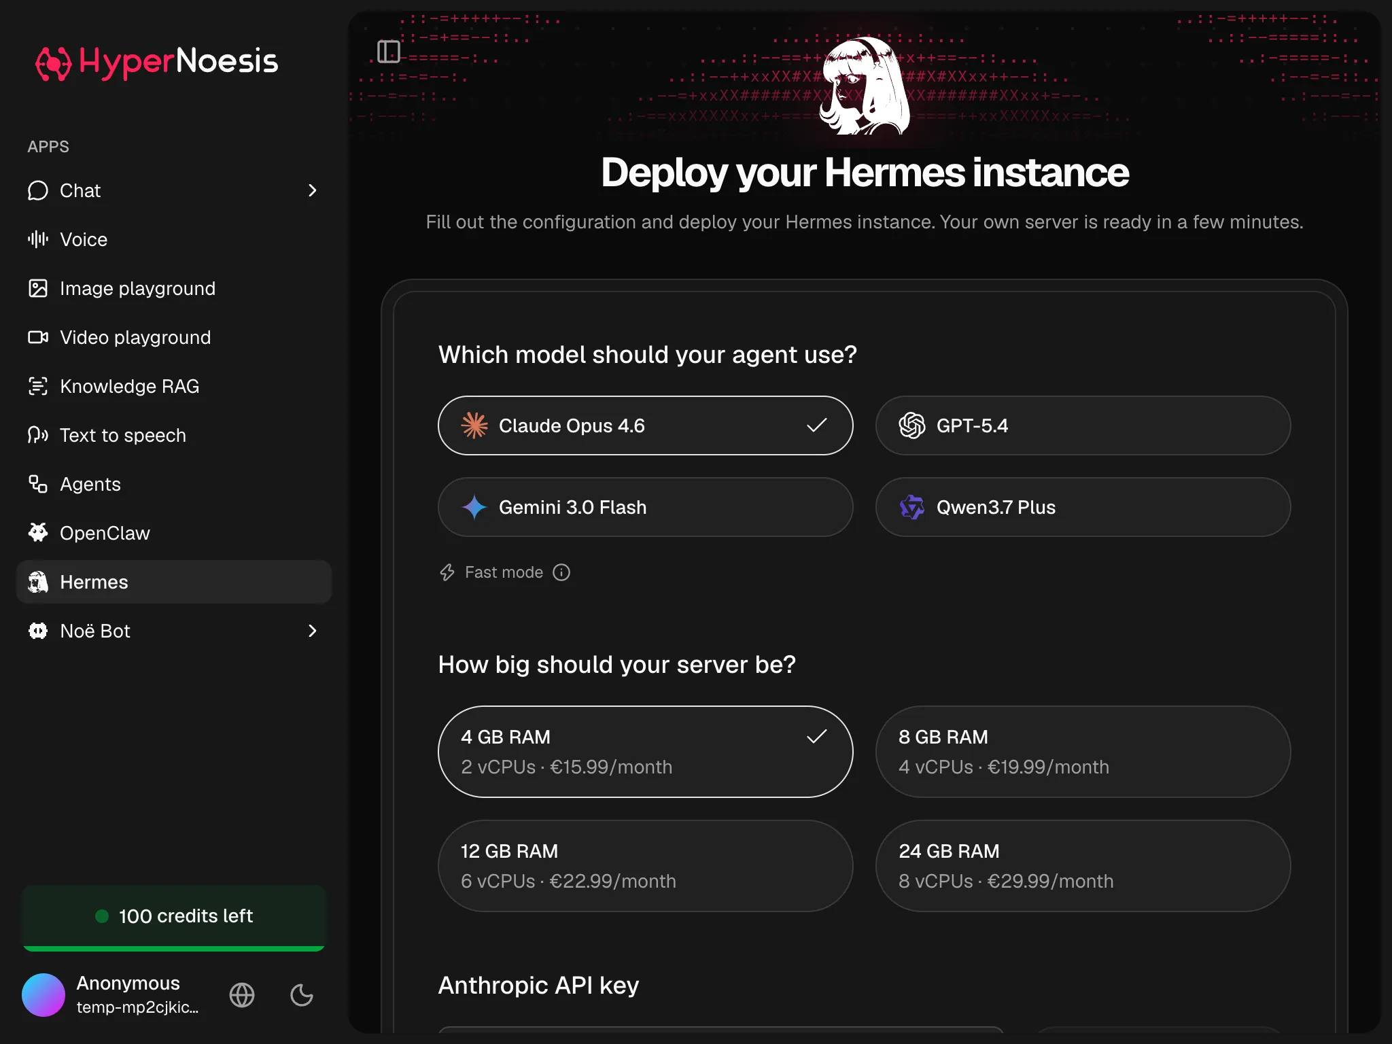Open Voice app label

84,239
